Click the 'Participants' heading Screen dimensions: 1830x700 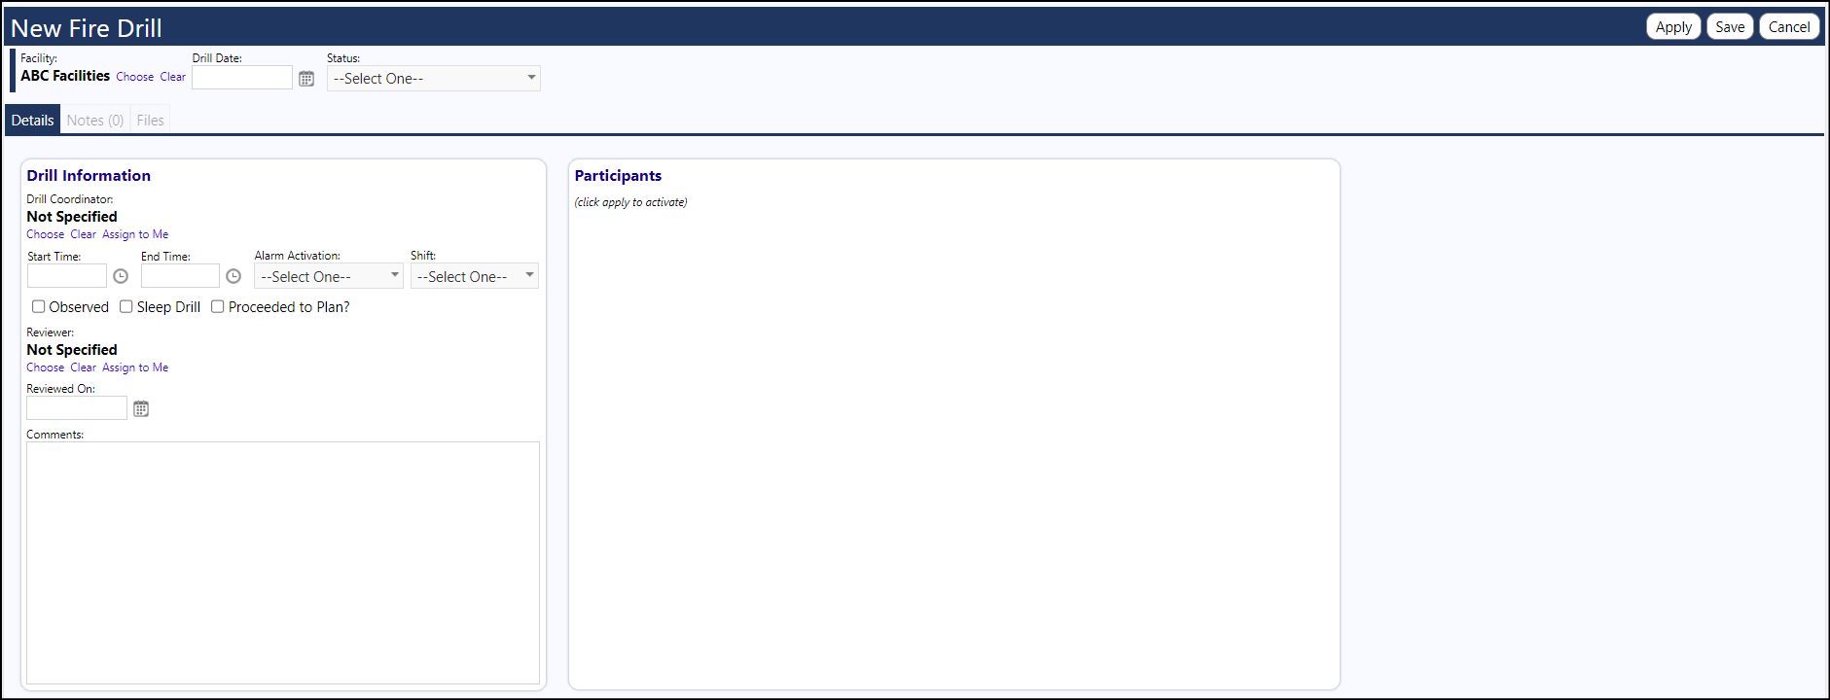tap(618, 176)
